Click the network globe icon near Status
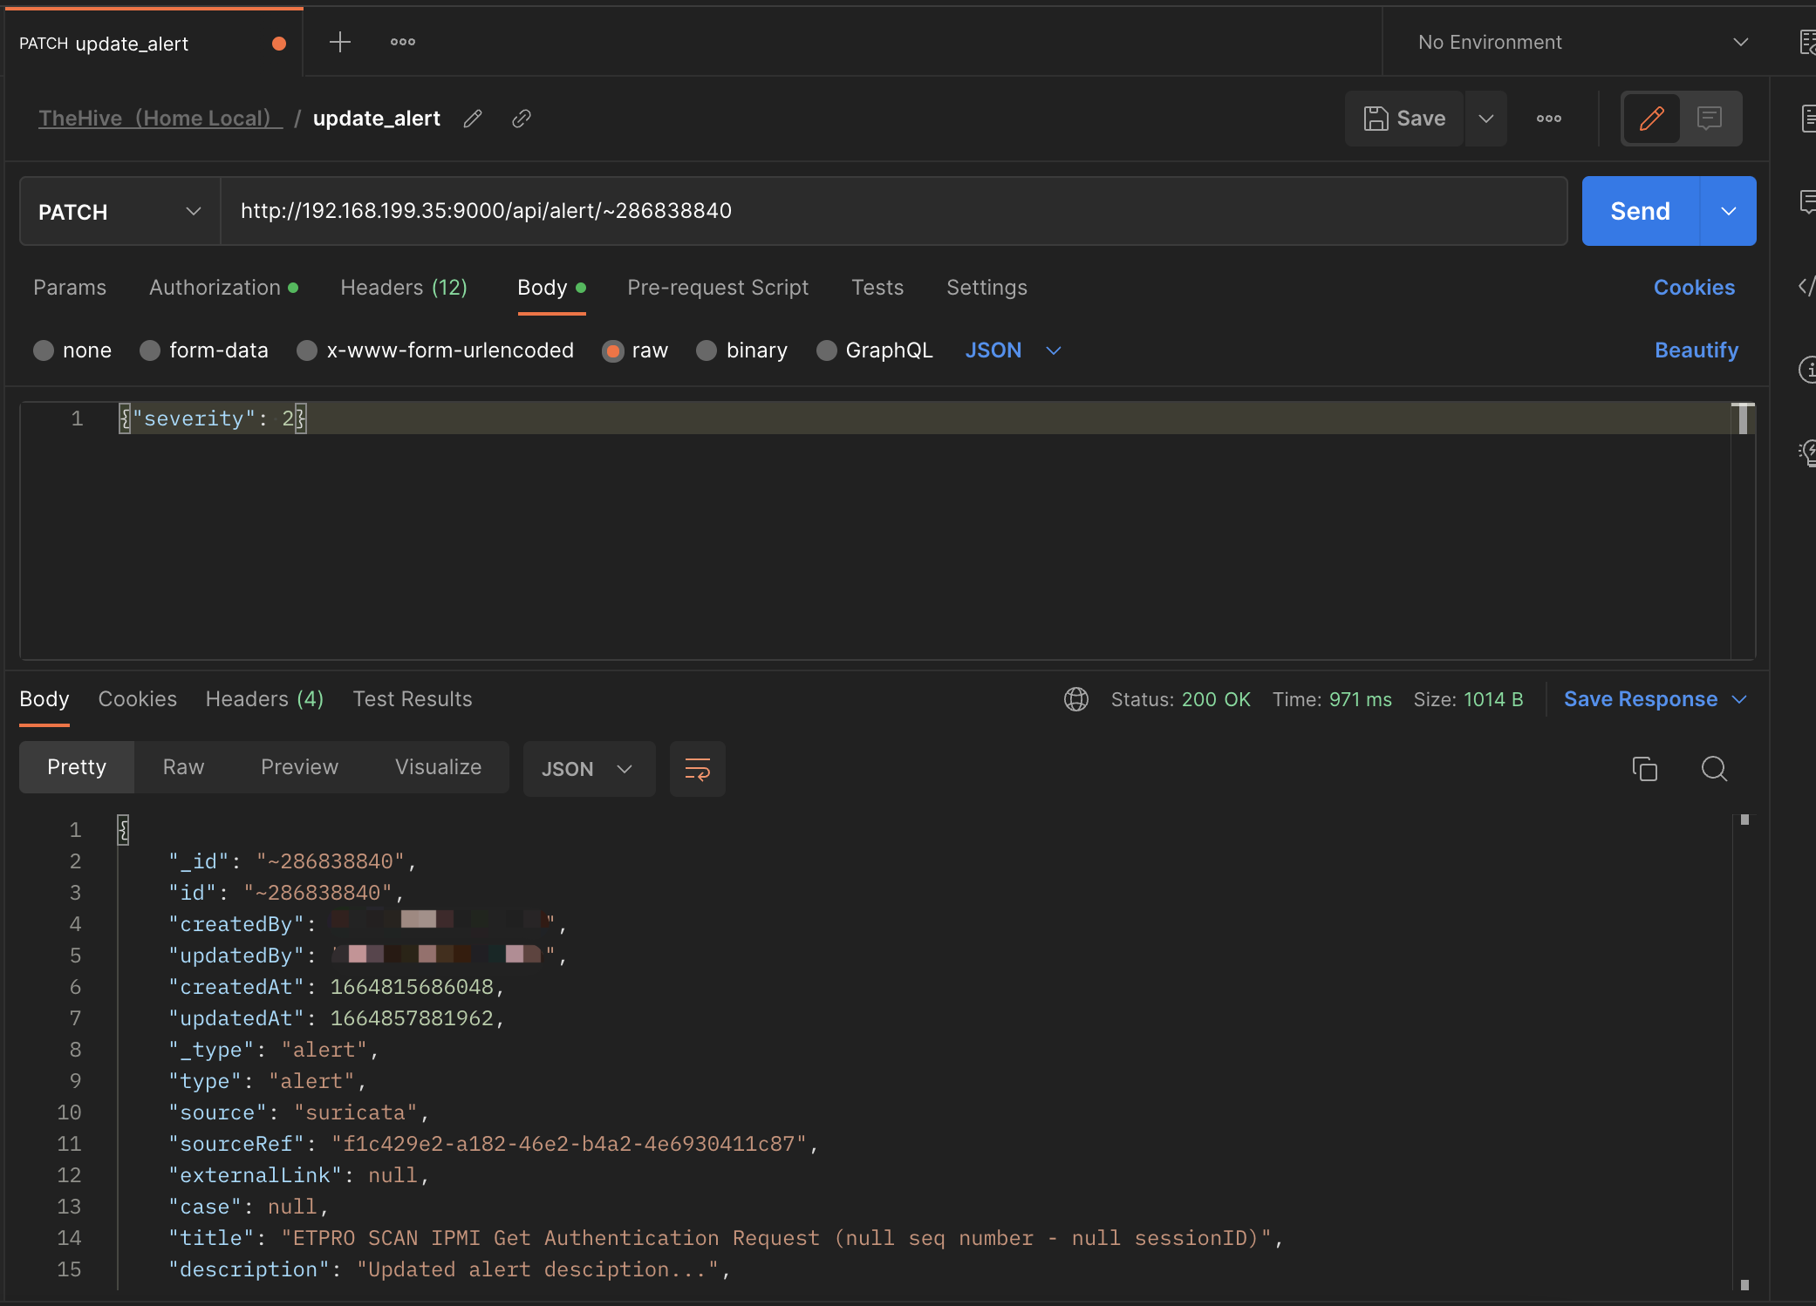Viewport: 1816px width, 1306px height. tap(1076, 699)
